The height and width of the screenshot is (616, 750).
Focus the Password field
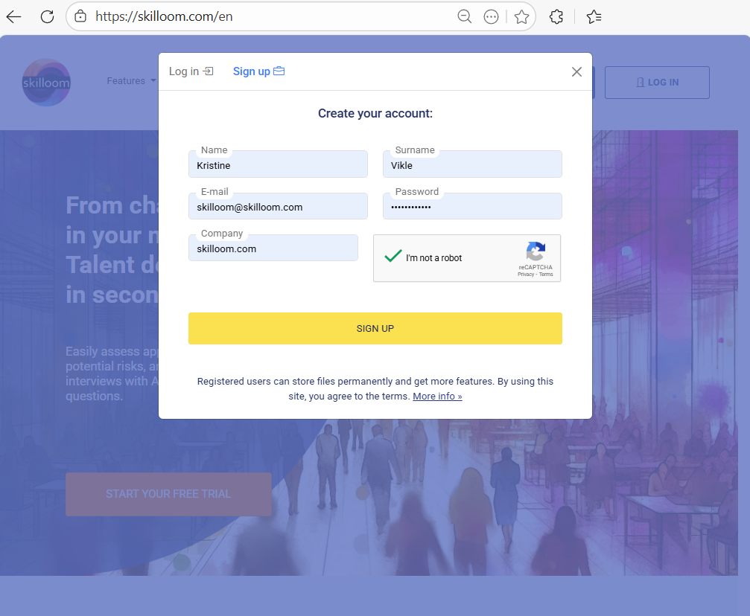coord(472,208)
